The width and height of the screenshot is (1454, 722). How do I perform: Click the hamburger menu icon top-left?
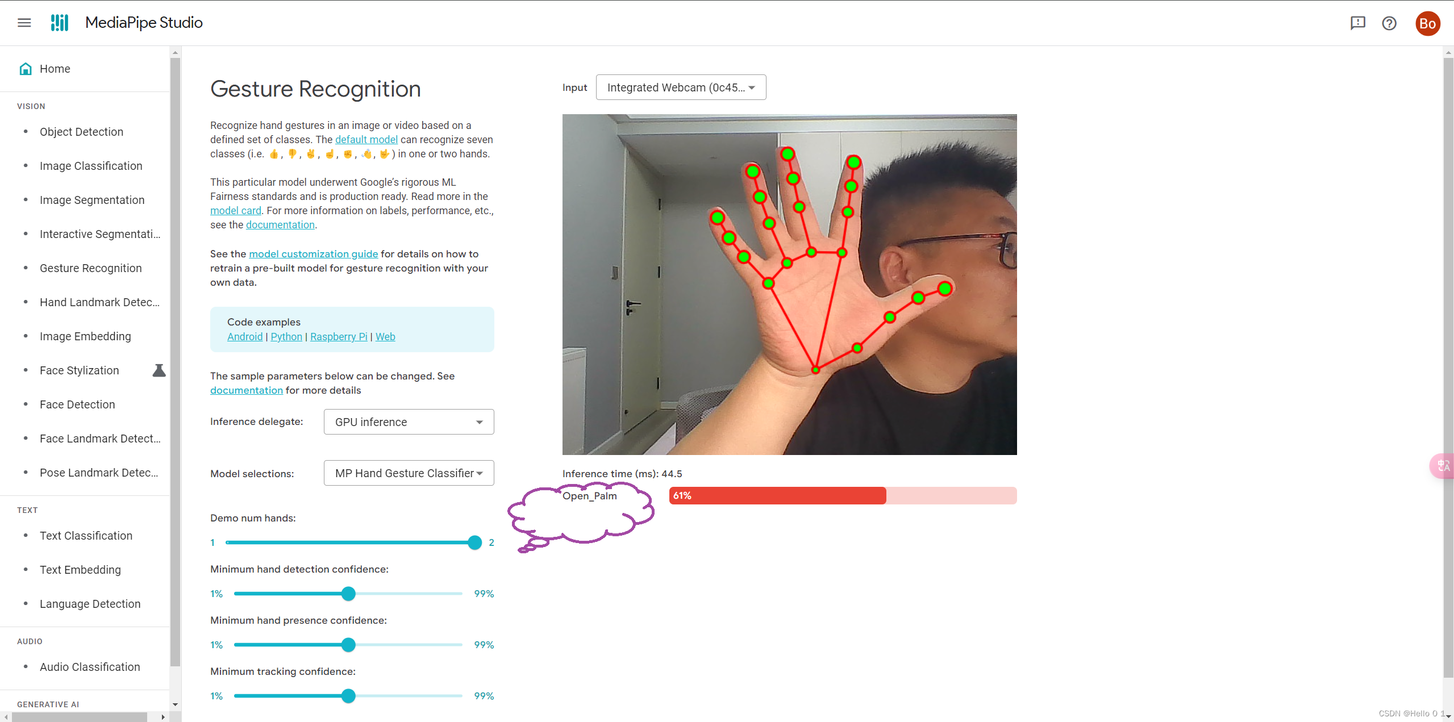24,23
